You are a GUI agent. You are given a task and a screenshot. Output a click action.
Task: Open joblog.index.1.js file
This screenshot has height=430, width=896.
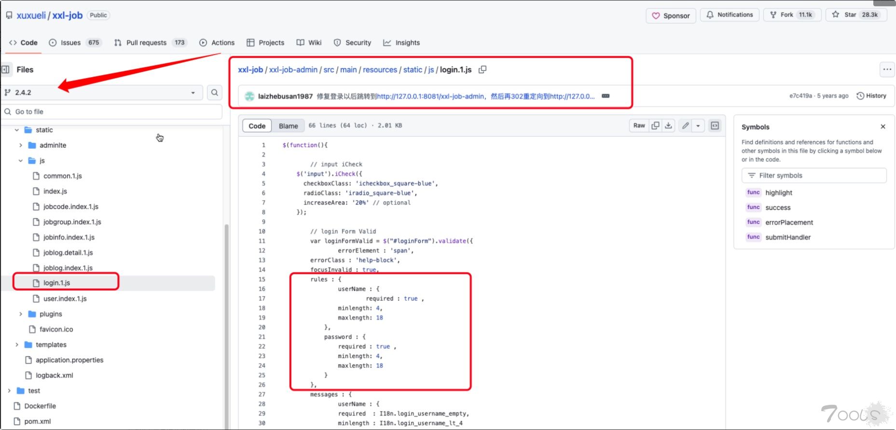[68, 268]
